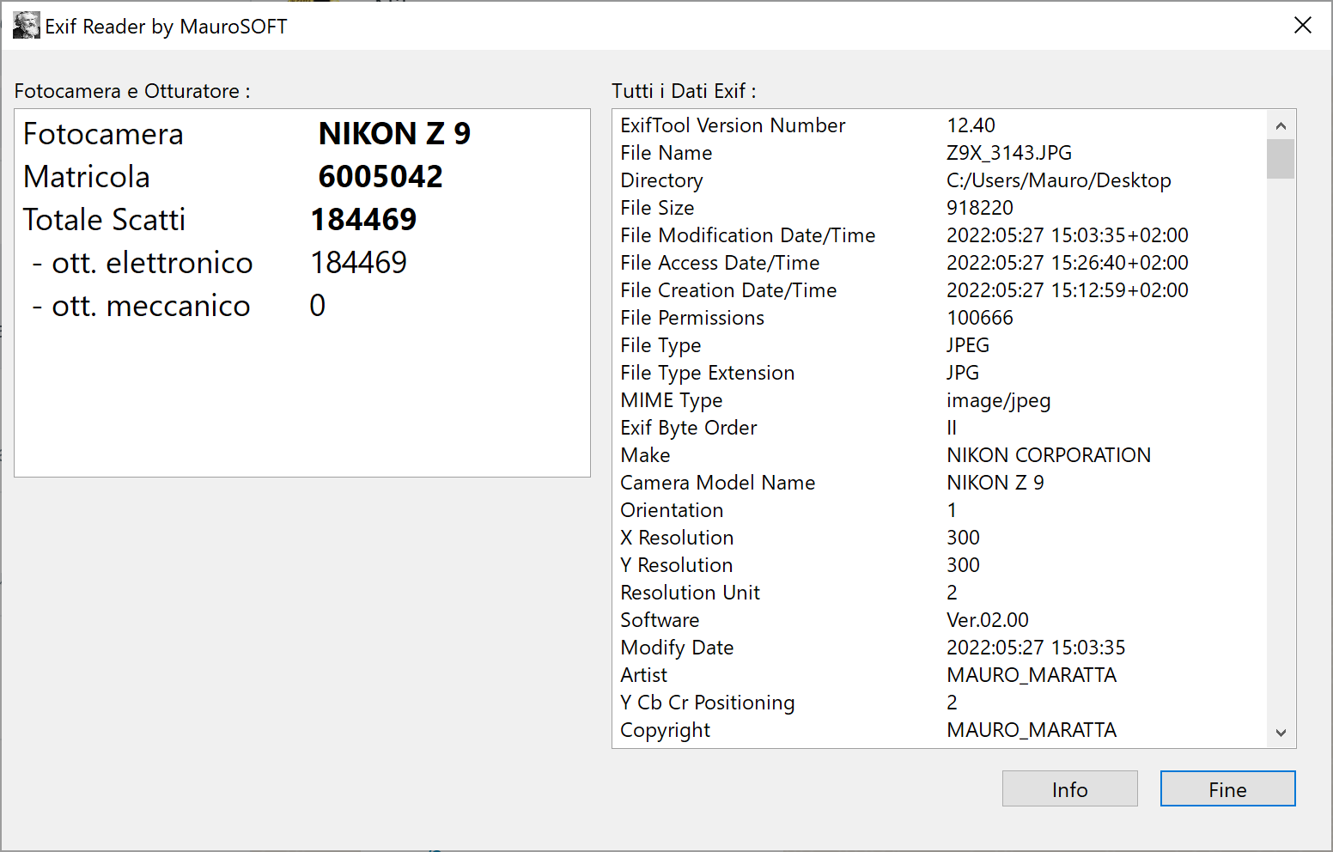
Task: Select bold total shots value 184469
Action: [363, 220]
